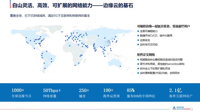The image size is (200, 112).
Task: Click the bullet 实时性可见可控
Action: [149, 44]
